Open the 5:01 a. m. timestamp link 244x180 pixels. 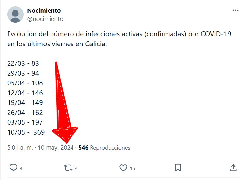point(20,148)
